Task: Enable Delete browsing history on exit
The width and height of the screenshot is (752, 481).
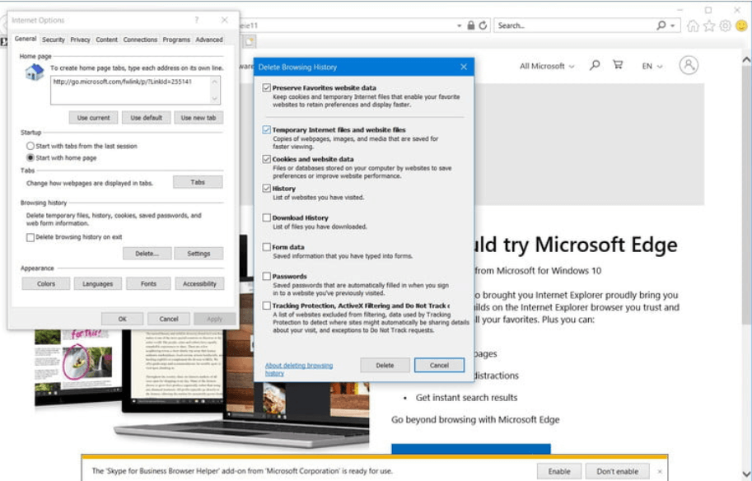Action: pyautogui.click(x=30, y=237)
